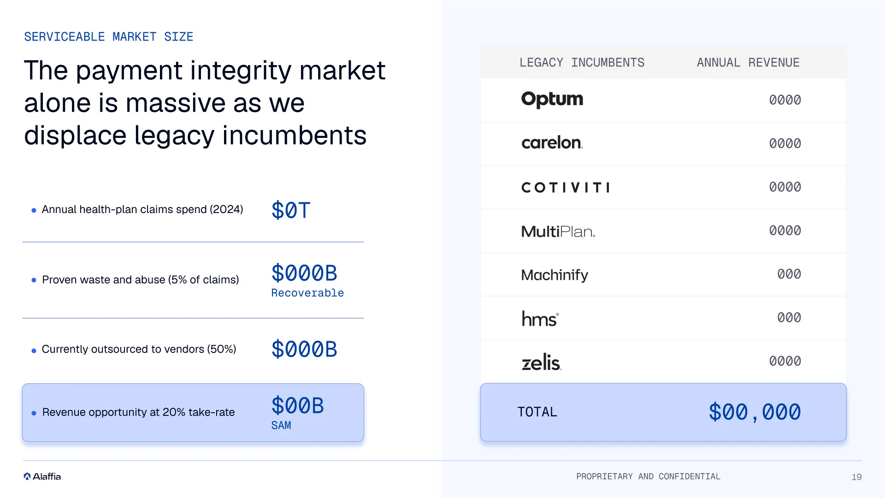The height and width of the screenshot is (498, 885).
Task: Select Optum's annual revenue value
Action: tap(785, 100)
